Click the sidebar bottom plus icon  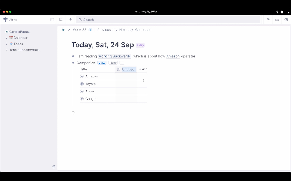(x=54, y=167)
